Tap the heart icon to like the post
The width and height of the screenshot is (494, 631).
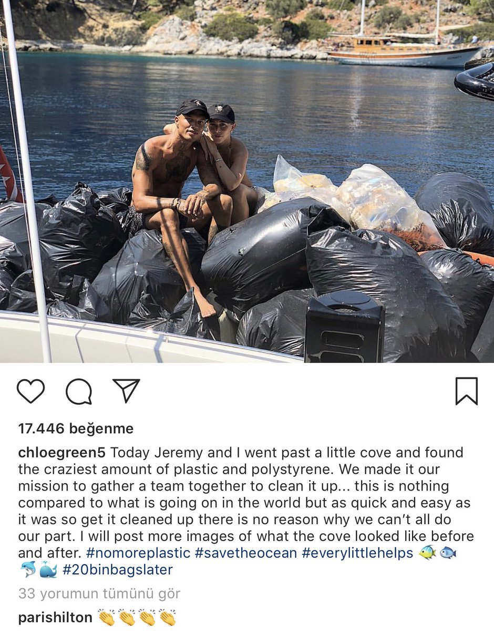[30, 392]
